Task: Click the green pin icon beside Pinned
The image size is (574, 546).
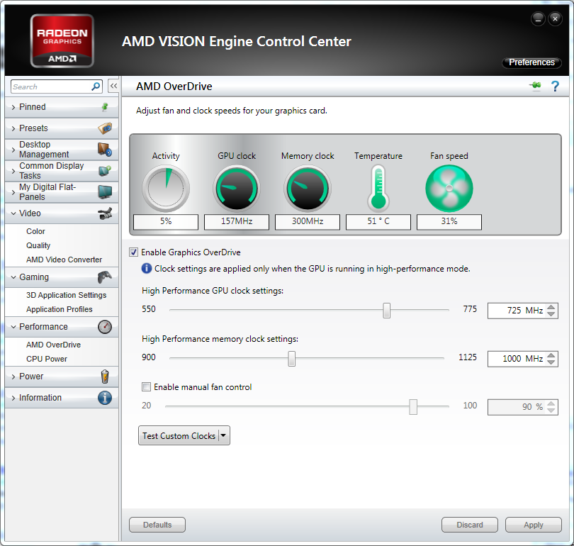Action: [x=105, y=107]
